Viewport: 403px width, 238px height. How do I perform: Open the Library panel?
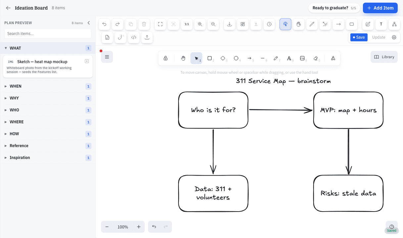point(384,57)
